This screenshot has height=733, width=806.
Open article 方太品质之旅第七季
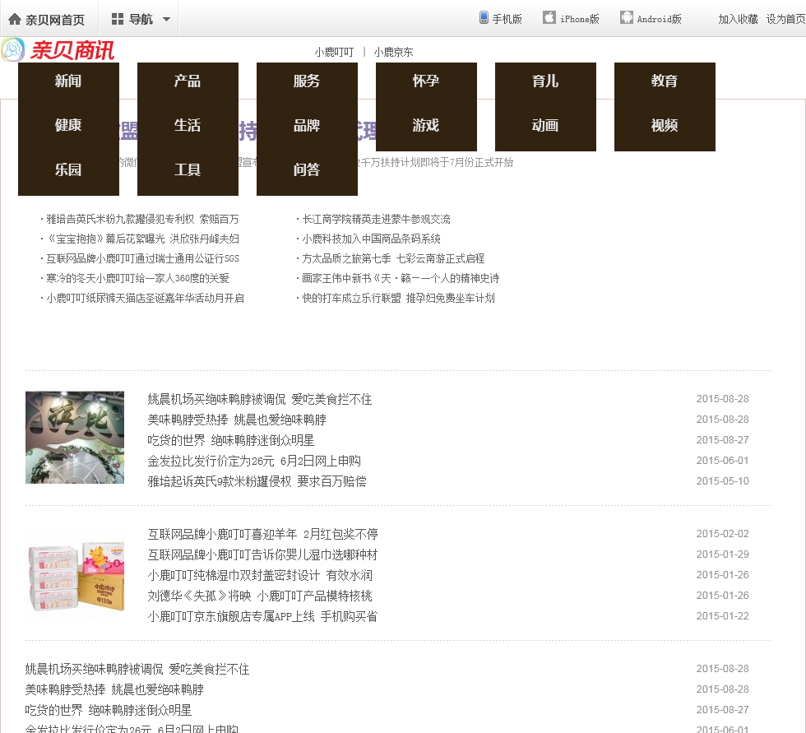pos(393,258)
